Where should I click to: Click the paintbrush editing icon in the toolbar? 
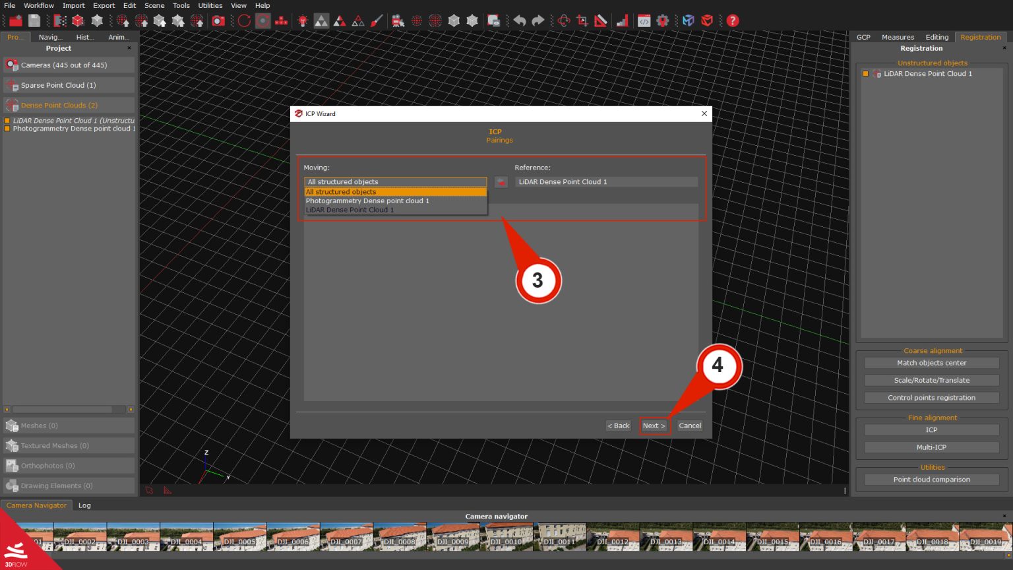point(375,20)
